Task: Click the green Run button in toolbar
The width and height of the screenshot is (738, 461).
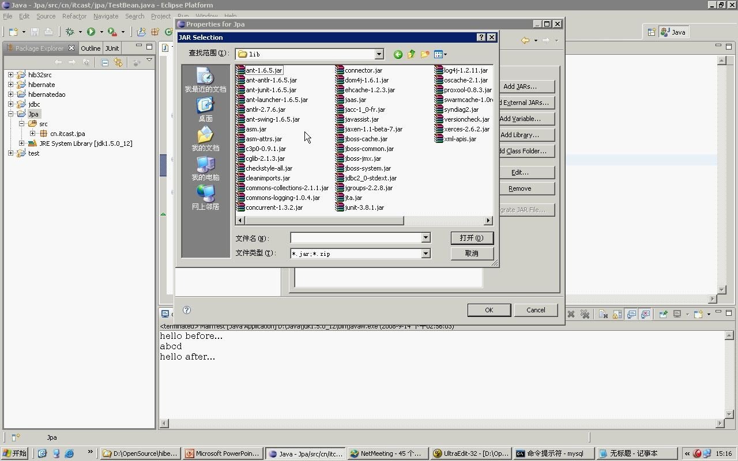Action: click(x=91, y=32)
